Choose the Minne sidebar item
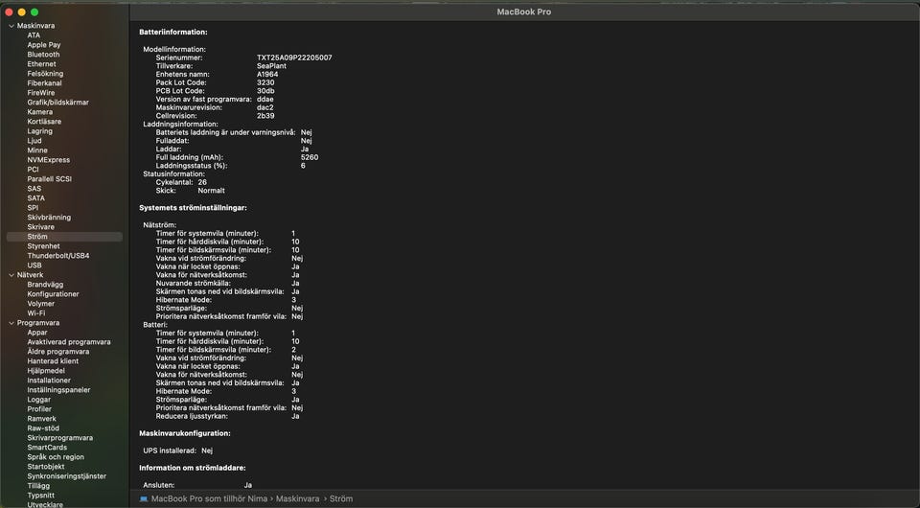Screen dimensions: 920x508 (37, 150)
